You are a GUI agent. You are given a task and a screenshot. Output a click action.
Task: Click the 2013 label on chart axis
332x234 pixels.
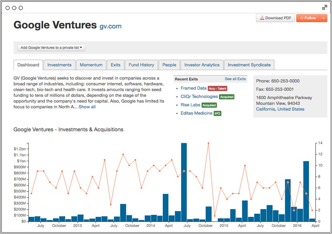click(77, 226)
